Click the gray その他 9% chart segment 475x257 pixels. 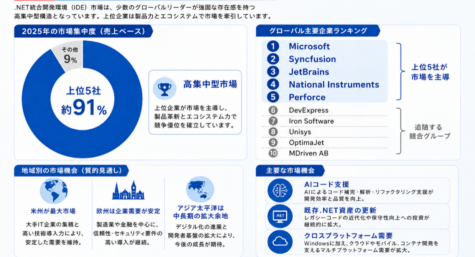tap(69, 56)
